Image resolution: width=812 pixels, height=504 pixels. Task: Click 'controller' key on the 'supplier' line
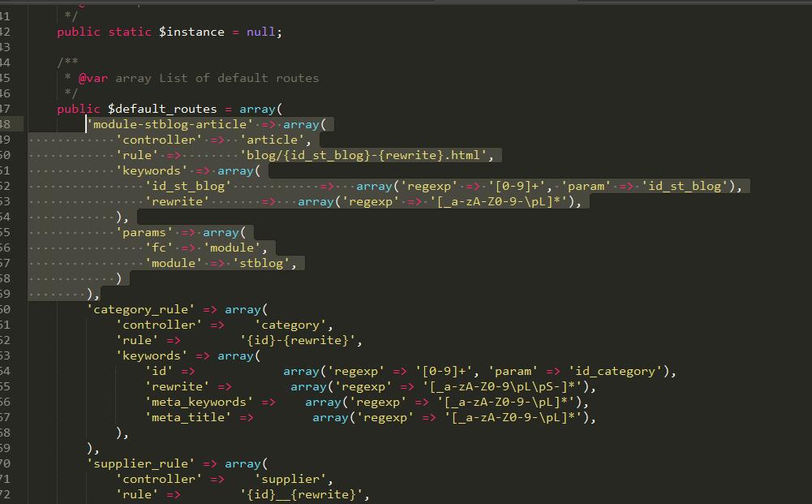click(159, 480)
